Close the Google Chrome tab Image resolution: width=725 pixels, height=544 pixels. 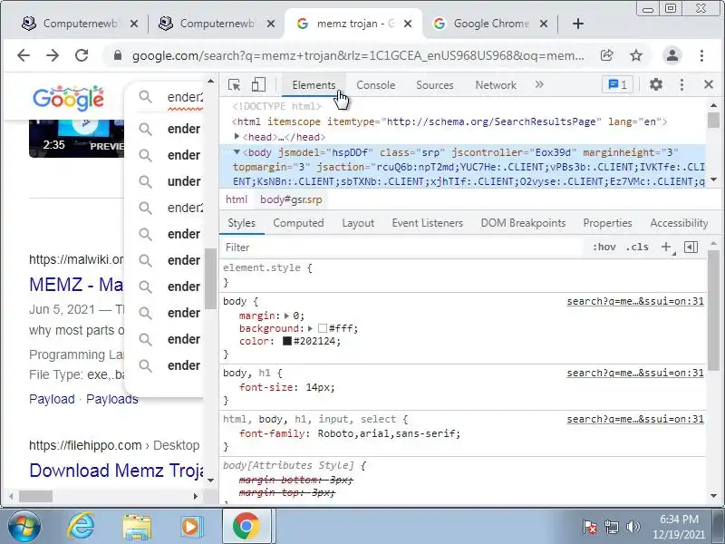[x=544, y=24]
